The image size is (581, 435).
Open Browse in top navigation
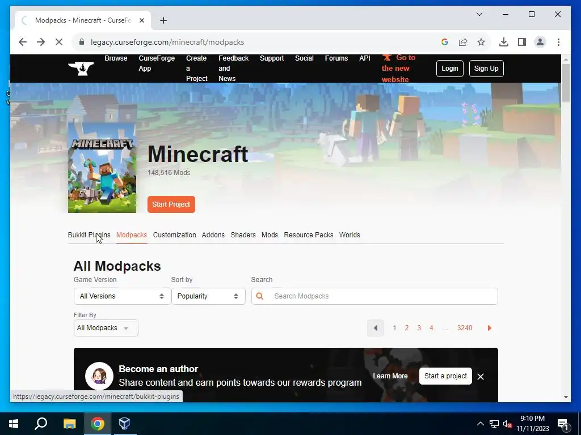coord(116,58)
